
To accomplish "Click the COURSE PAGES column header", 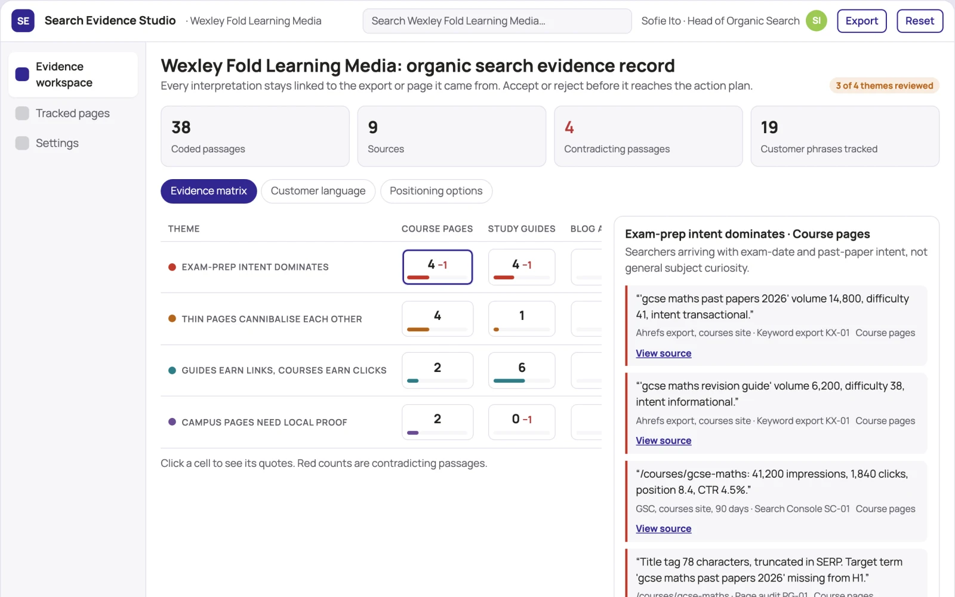I will click(x=437, y=229).
